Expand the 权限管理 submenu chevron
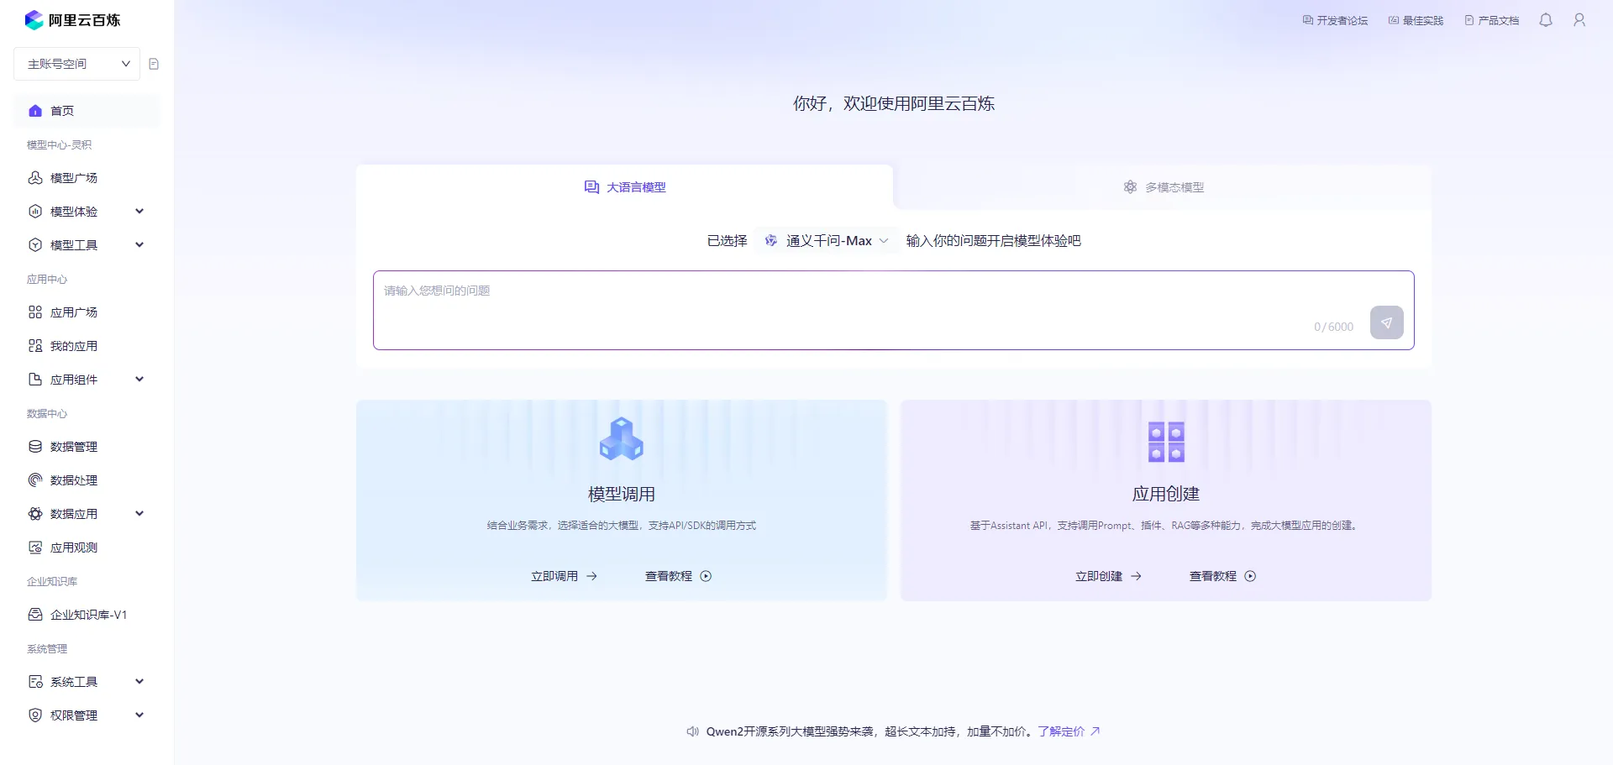The image size is (1613, 765). point(139,715)
